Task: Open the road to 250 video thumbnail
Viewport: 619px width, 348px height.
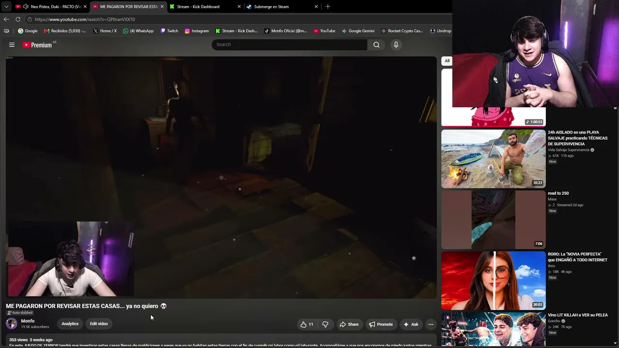Action: coord(493,219)
